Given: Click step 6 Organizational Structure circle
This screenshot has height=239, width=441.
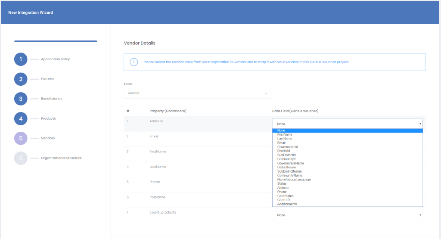Looking at the screenshot, I should [x=21, y=158].
